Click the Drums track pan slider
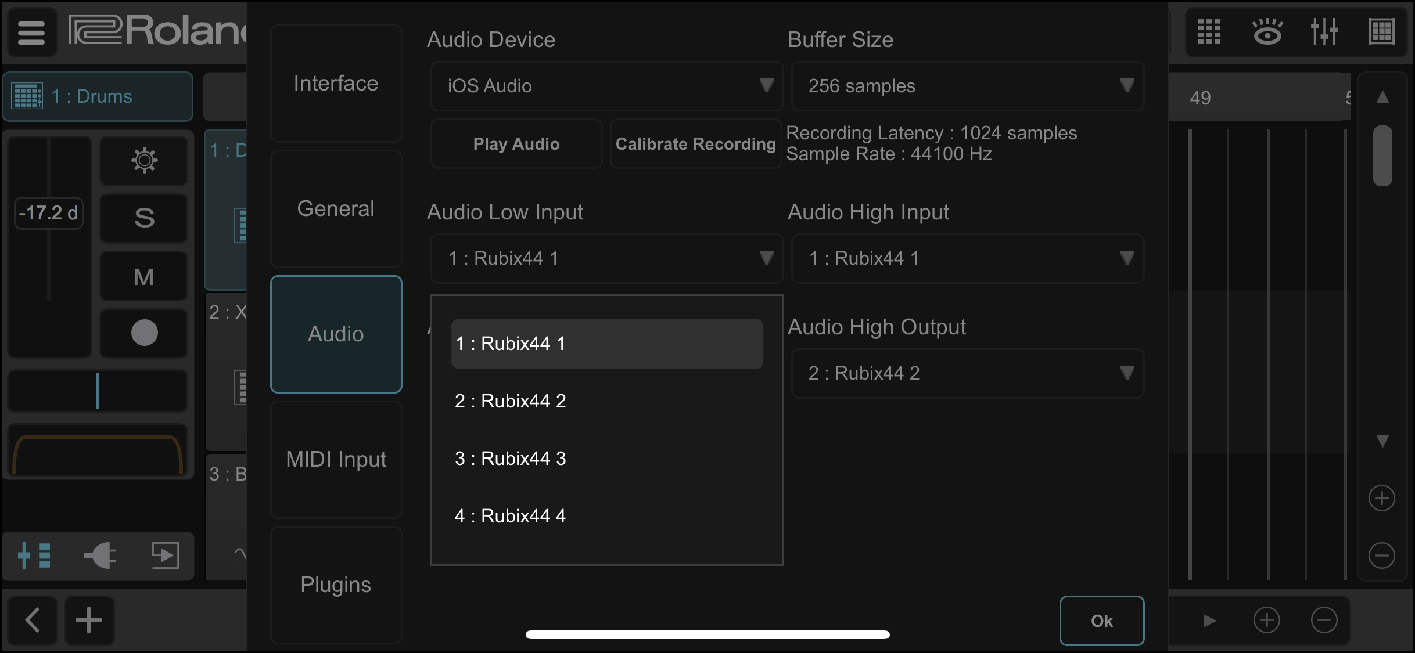1415x653 pixels. [98, 391]
